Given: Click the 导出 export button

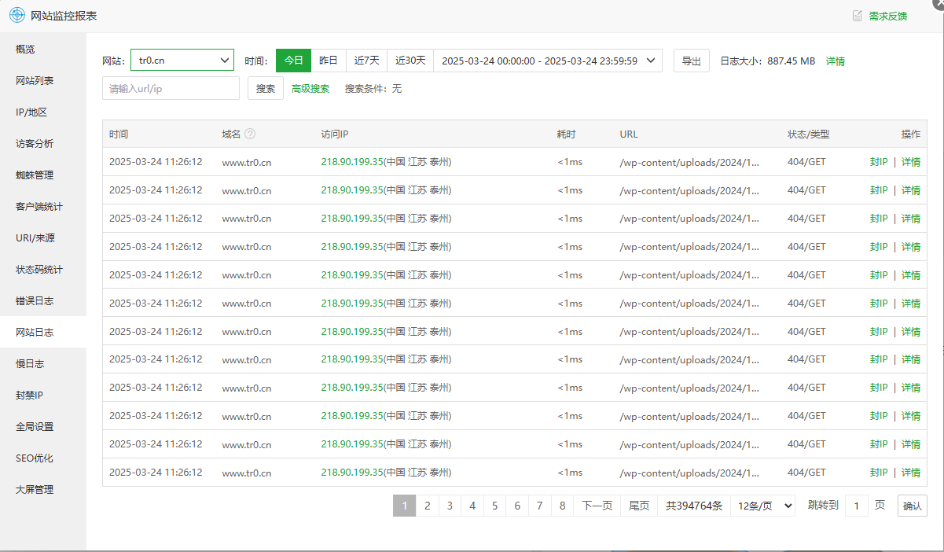Looking at the screenshot, I should (692, 61).
